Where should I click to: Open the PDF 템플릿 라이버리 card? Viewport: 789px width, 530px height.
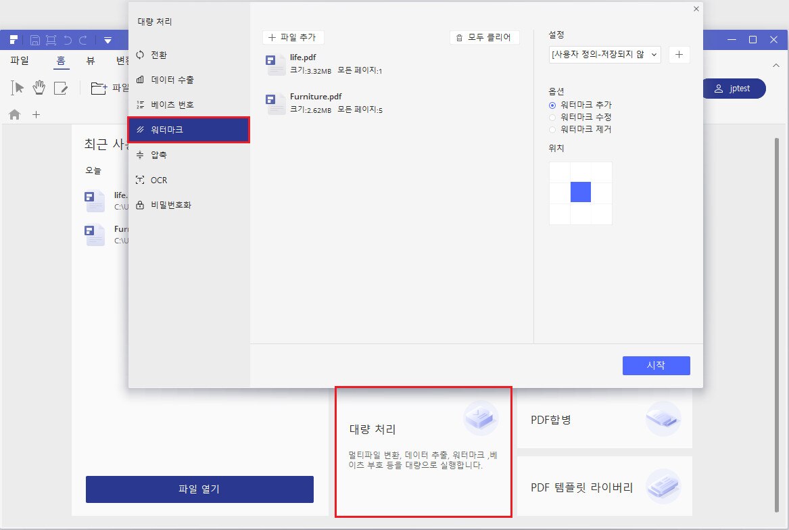[x=604, y=486]
